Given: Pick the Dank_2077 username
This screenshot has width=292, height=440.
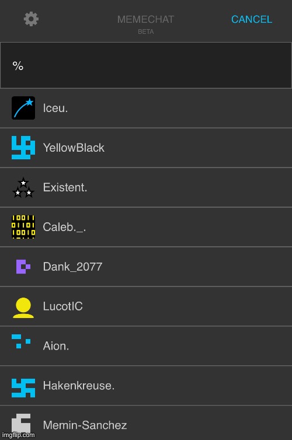Looking at the screenshot, I should 72,267.
